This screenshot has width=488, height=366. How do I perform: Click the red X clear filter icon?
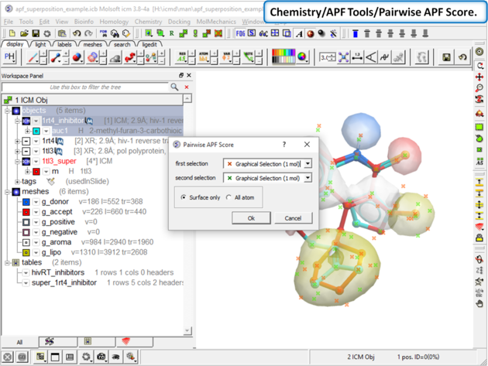point(187,87)
